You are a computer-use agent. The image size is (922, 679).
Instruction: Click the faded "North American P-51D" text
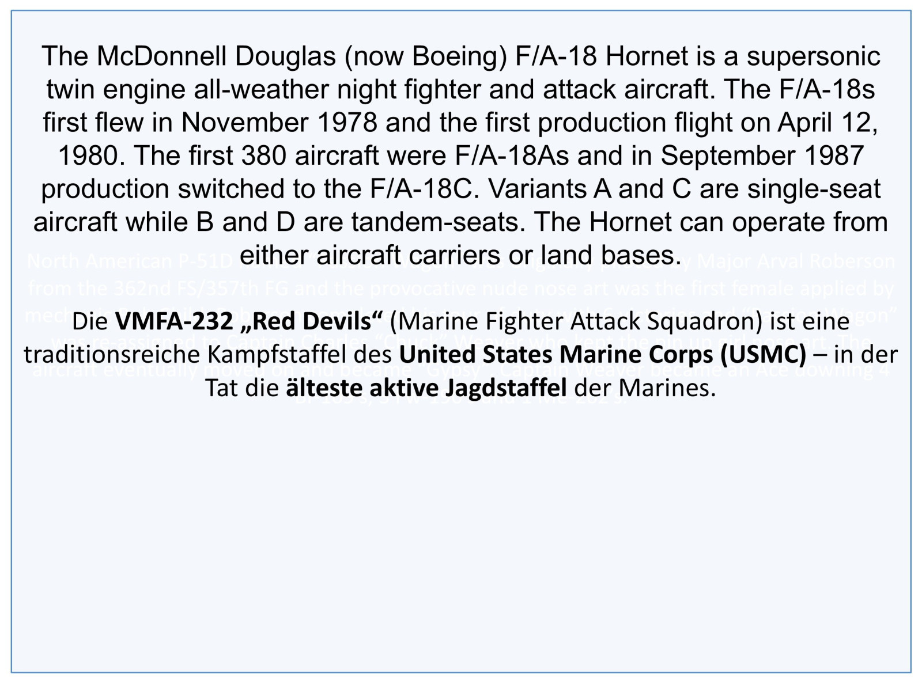coord(130,262)
